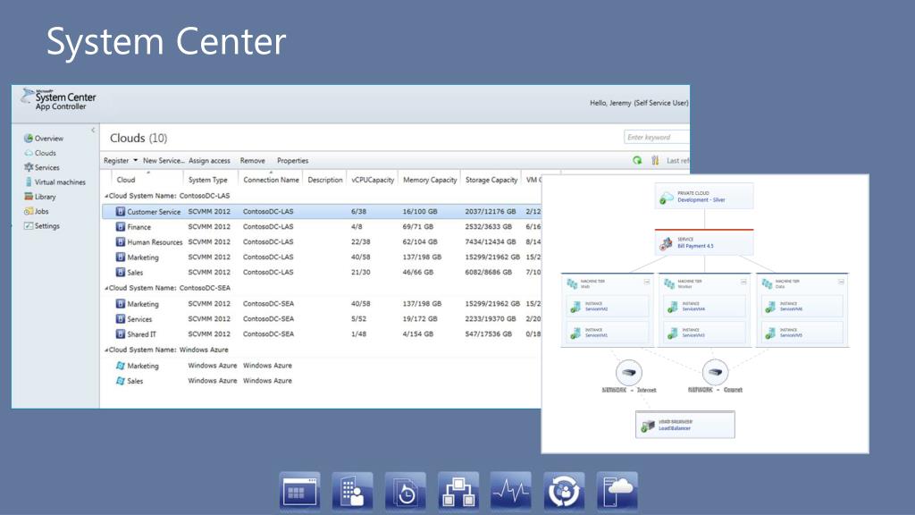Screen dimensions: 915x515
Task: Select instance ServiceVM5 in Data tier
Action: pyautogui.click(x=802, y=333)
